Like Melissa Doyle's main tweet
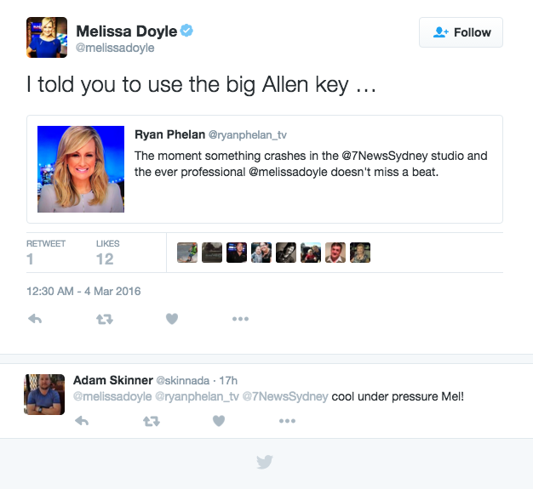The width and height of the screenshot is (533, 489). click(172, 319)
